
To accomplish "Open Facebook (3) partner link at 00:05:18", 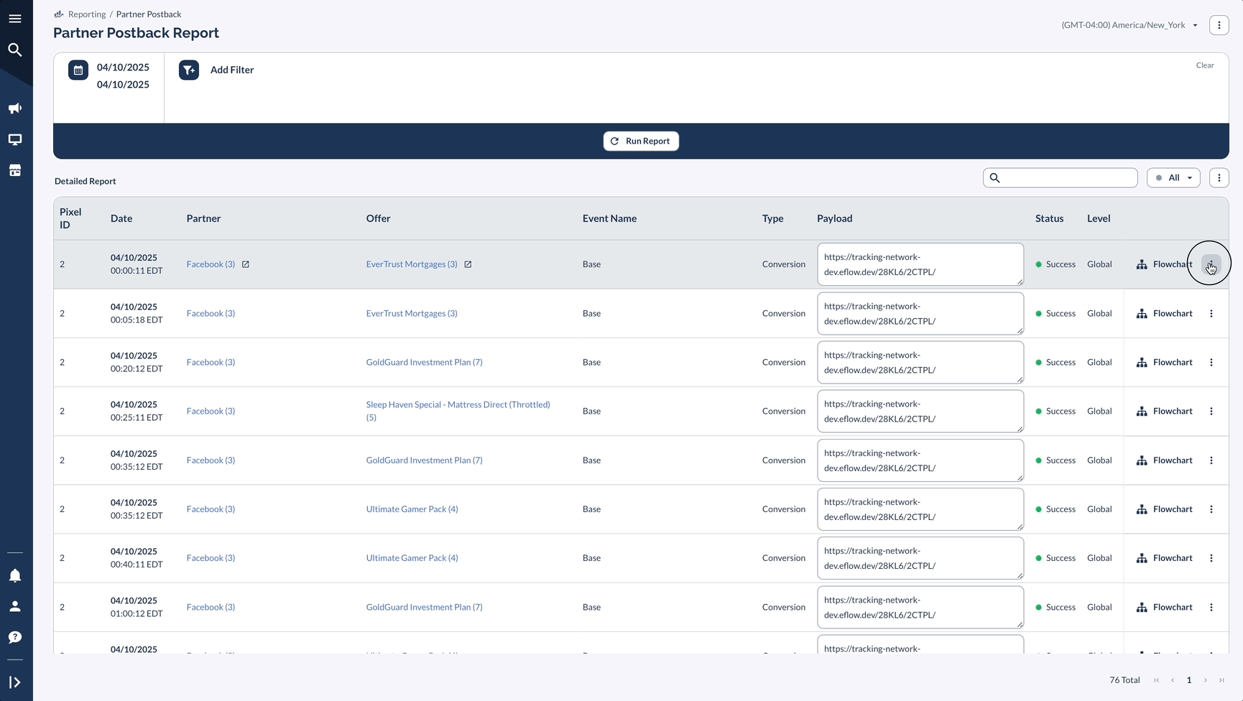I will [x=211, y=313].
